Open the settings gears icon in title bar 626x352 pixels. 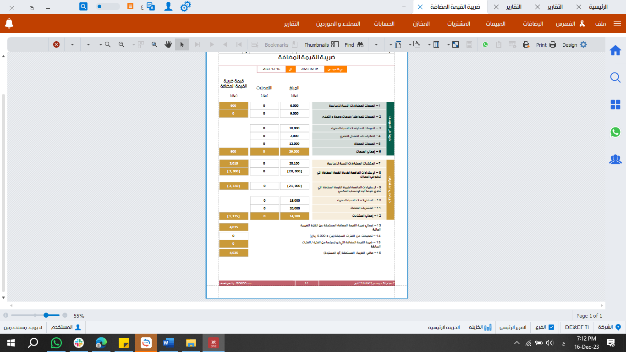click(185, 6)
